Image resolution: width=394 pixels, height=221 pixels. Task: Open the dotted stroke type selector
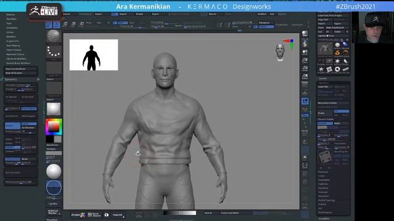click(54, 52)
